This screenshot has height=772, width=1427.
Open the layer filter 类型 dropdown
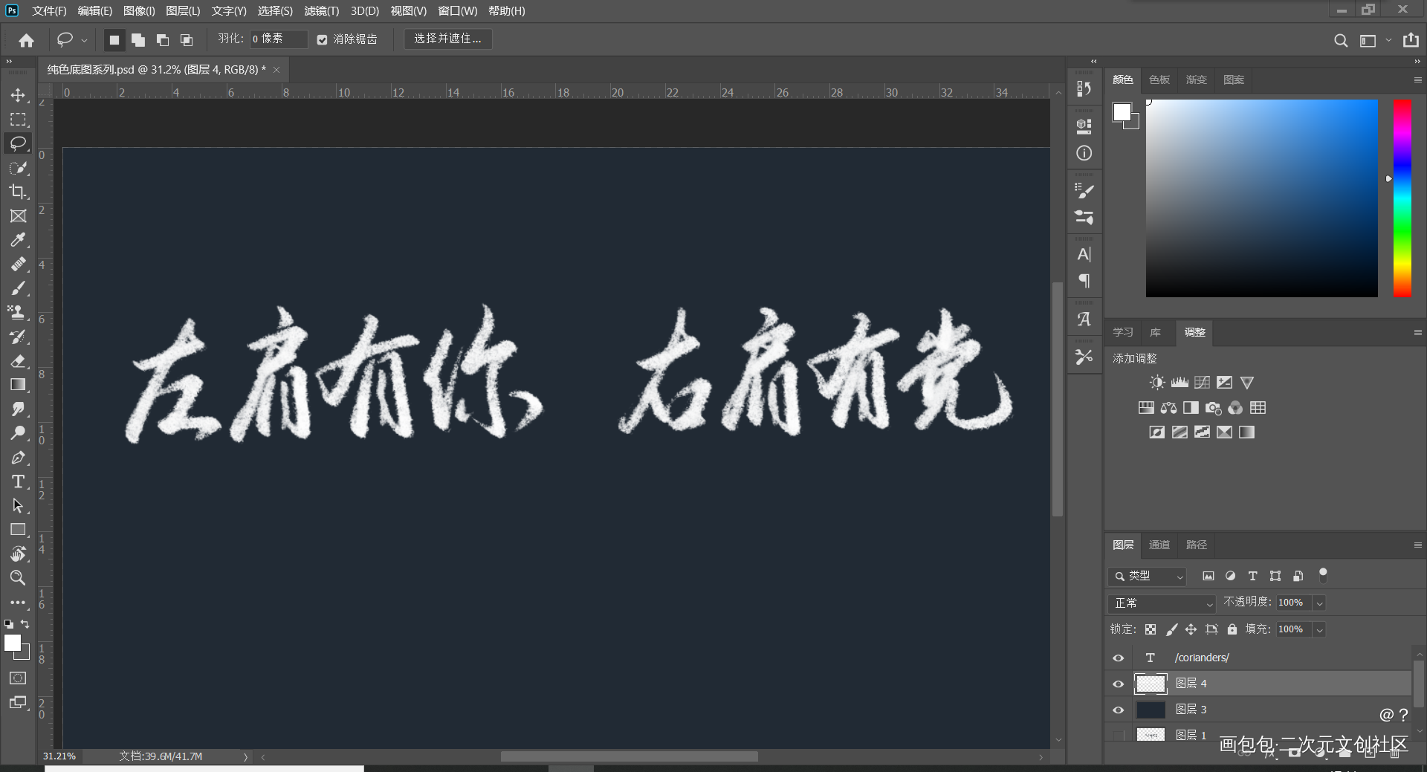pyautogui.click(x=1148, y=577)
